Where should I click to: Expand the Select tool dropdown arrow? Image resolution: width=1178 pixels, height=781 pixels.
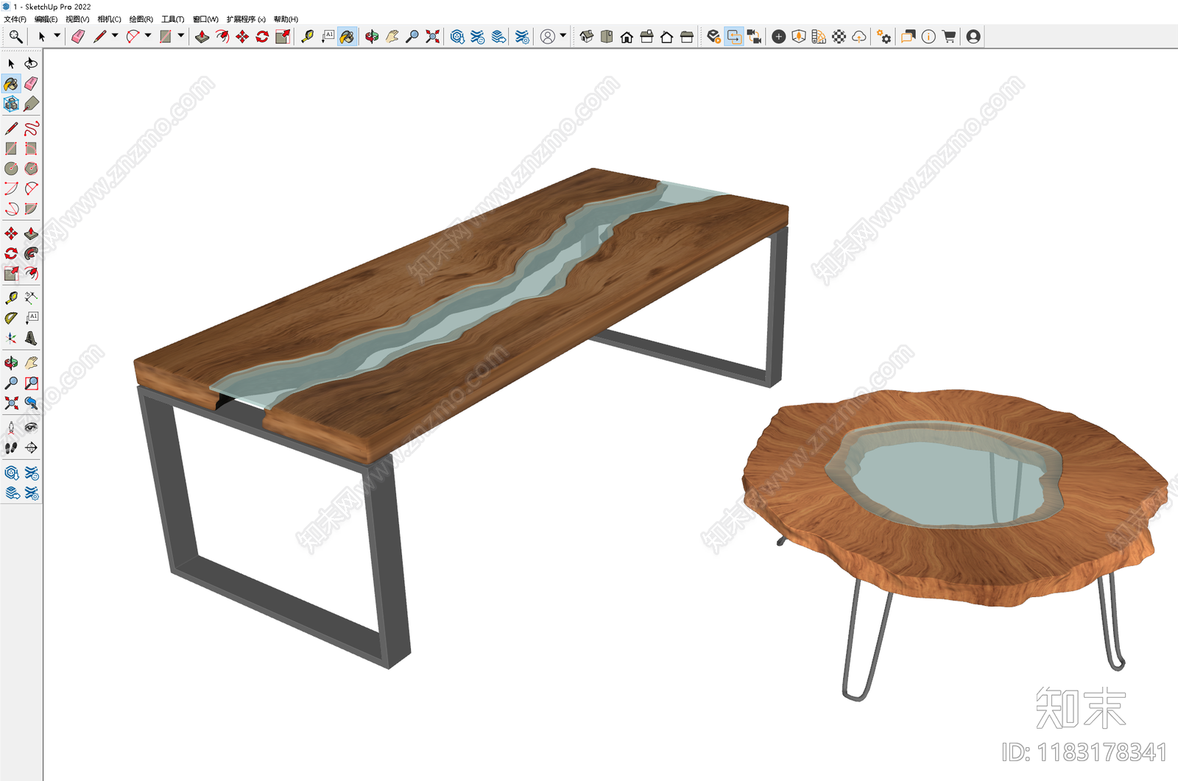point(57,35)
